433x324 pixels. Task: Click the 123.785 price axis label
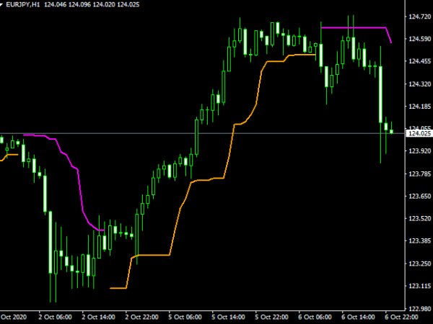pos(419,174)
